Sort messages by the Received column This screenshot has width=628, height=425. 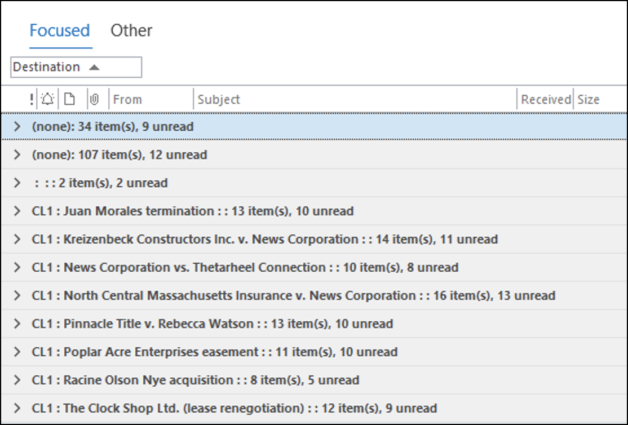coord(546,99)
